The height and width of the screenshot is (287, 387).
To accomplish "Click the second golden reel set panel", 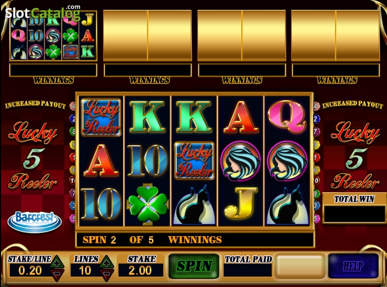I will coord(147,36).
